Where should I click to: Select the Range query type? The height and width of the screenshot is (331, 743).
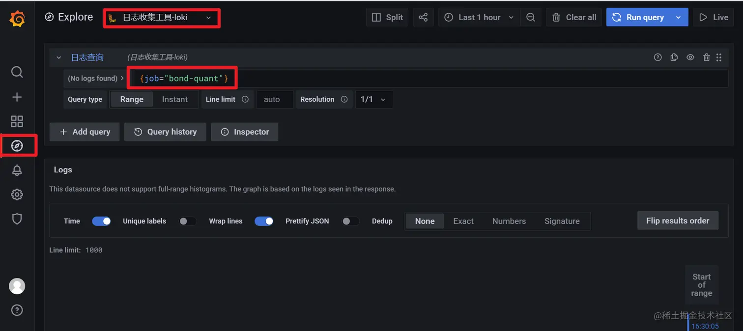pyautogui.click(x=132, y=99)
